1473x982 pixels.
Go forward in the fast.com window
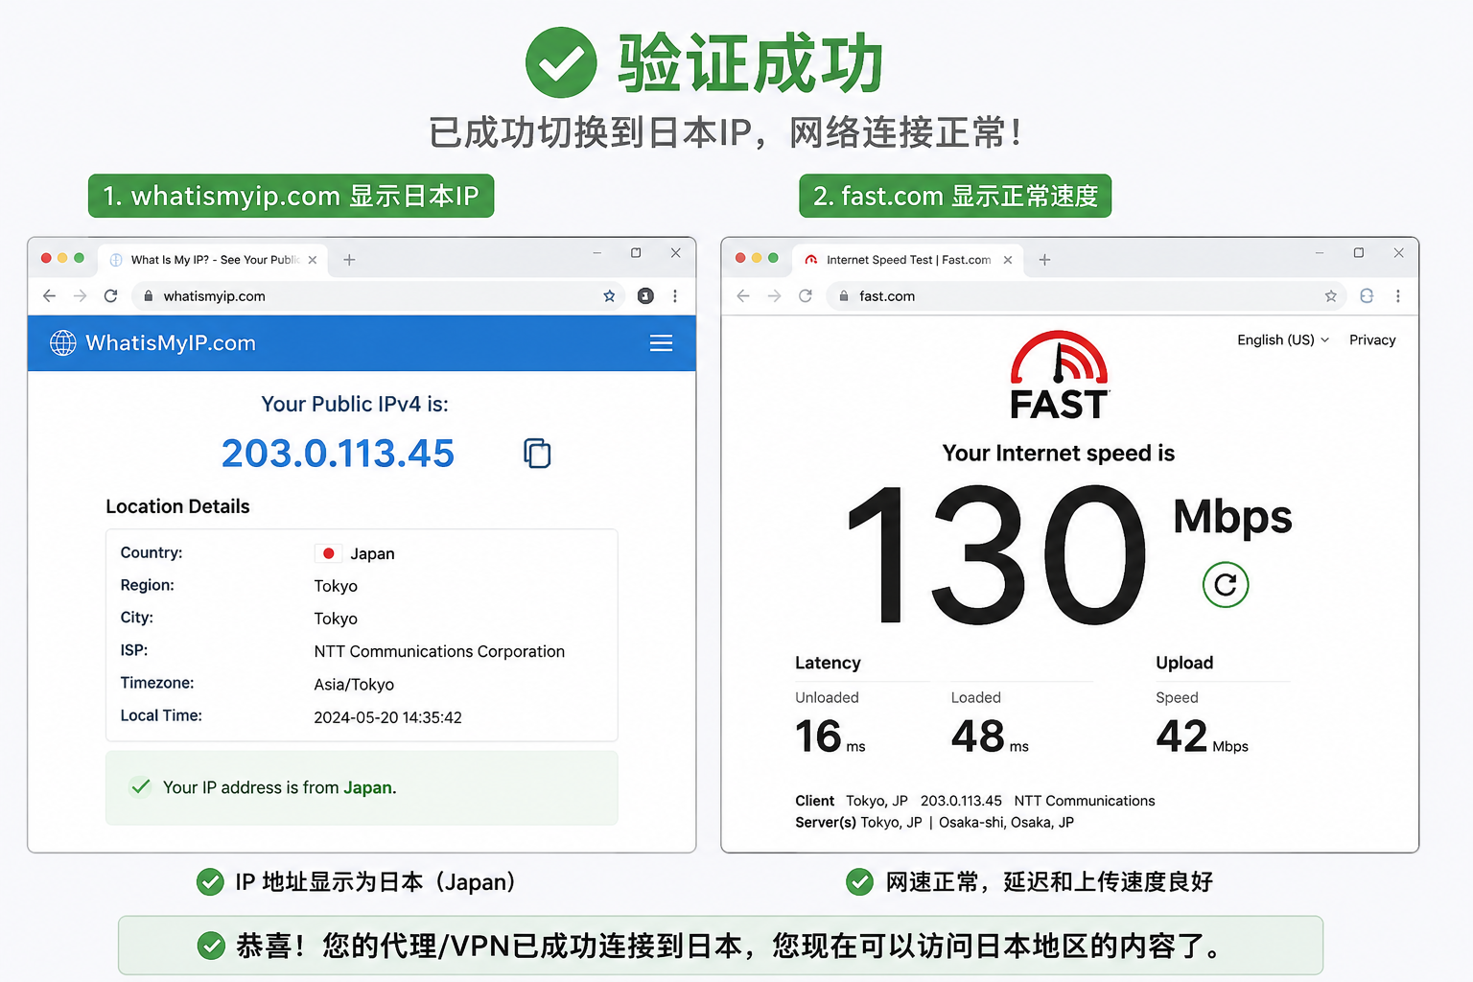pyautogui.click(x=774, y=296)
